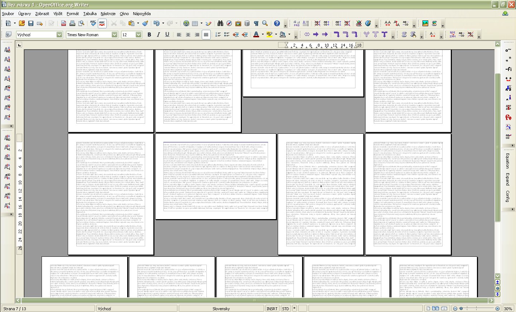Open the Tabulka menu
This screenshot has width=516, height=312.
90,14
